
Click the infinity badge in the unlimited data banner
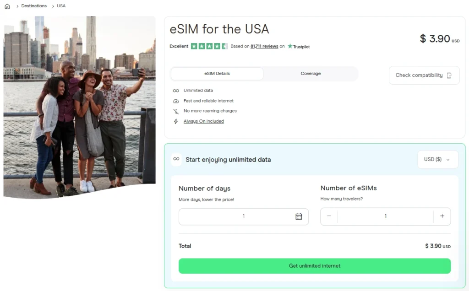[176, 159]
